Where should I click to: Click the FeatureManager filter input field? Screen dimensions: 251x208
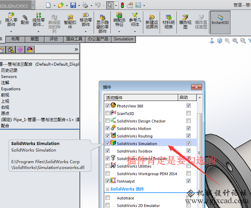tap(40, 57)
